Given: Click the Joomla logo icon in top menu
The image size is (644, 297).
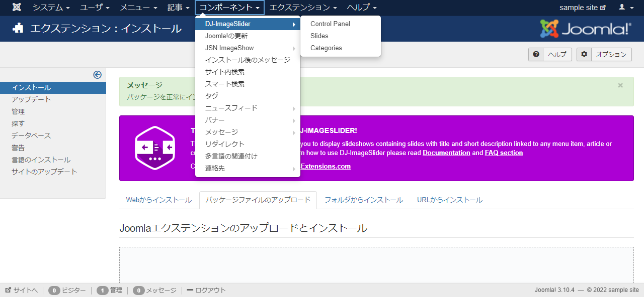Looking at the screenshot, I should pos(17,8).
